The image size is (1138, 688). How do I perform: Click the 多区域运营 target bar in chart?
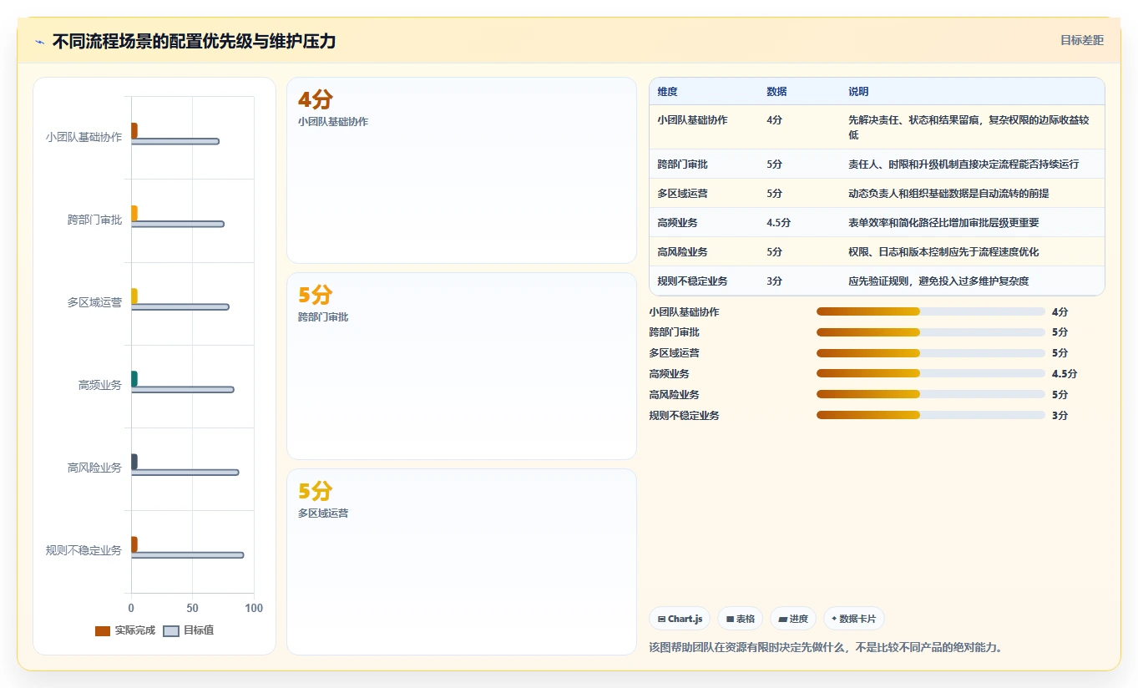[180, 307]
